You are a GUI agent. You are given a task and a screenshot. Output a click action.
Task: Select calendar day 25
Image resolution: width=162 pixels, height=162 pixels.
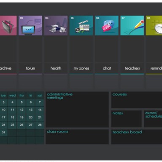point(12,125)
